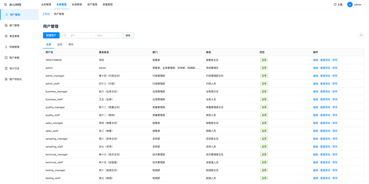Screen dimensions: 369x184
Task: Click the role cell 实验室人员
Action: click(212, 162)
